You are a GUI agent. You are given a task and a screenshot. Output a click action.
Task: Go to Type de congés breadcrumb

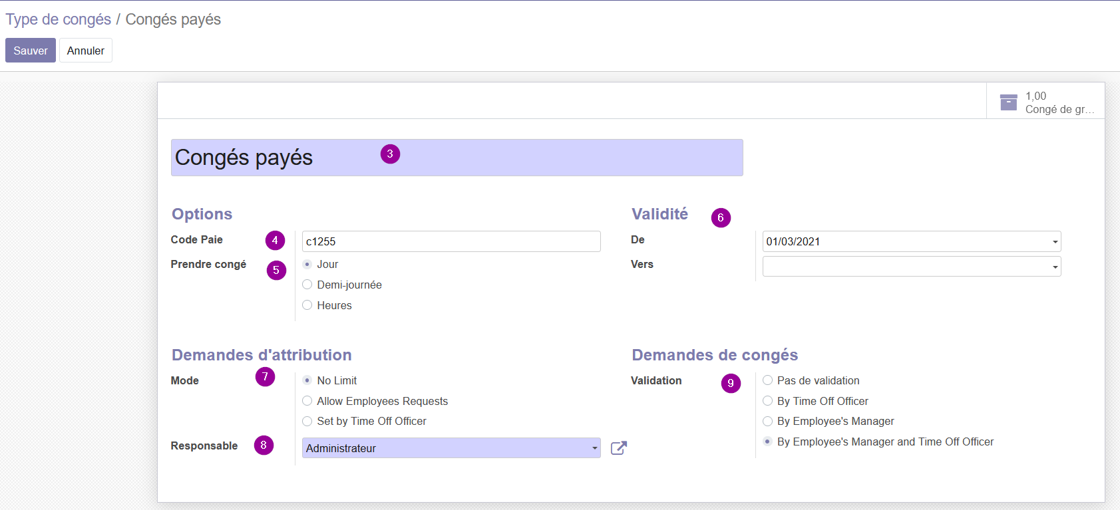59,19
